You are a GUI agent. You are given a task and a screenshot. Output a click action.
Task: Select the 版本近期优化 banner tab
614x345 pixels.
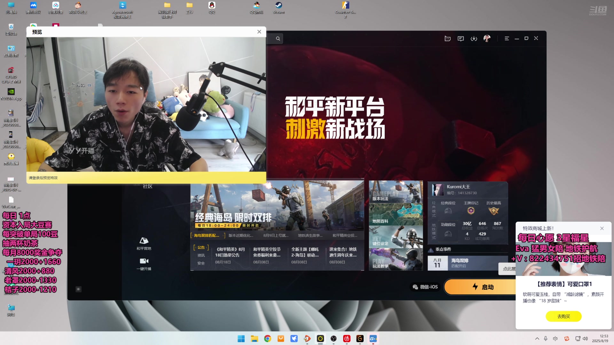[x=240, y=235]
